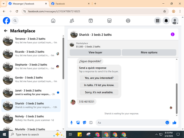Screen dimensions: 184x138
Task: Click the taskbar search box
Action: [x=37, y=134]
